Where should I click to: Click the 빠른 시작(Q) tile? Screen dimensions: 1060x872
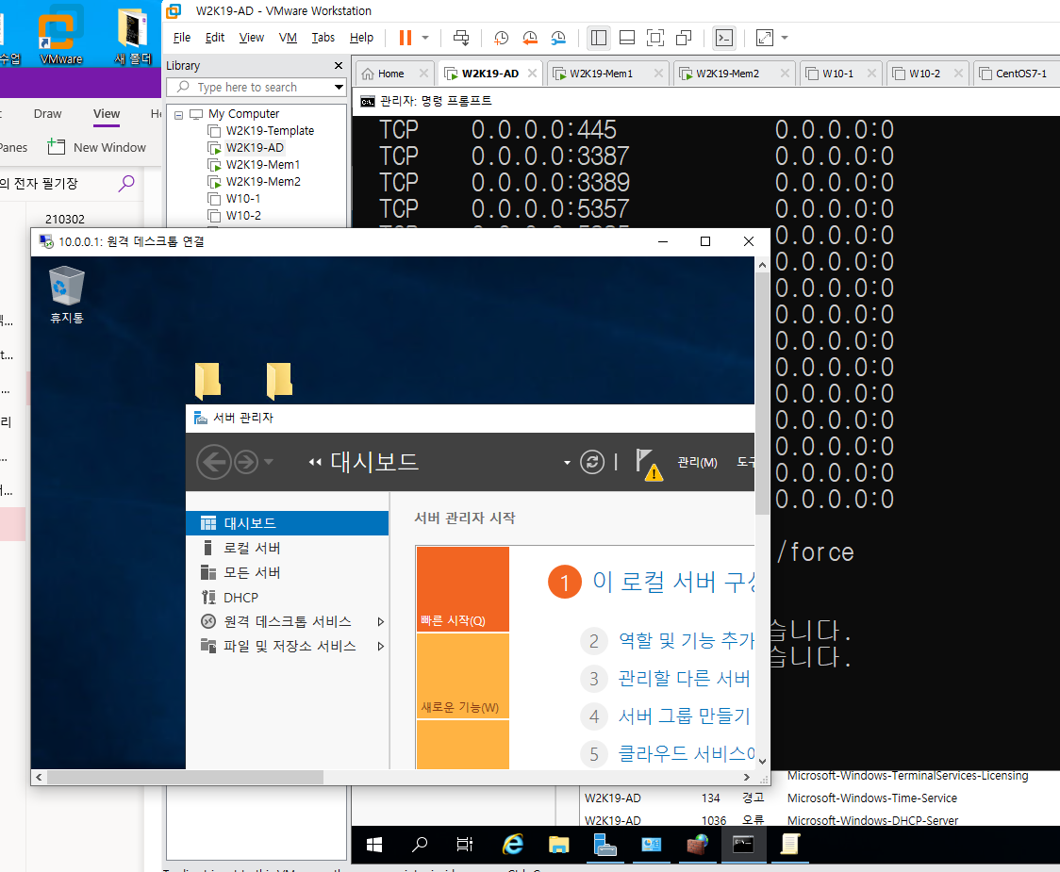[x=463, y=589]
